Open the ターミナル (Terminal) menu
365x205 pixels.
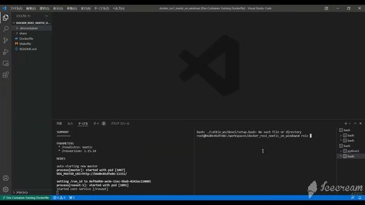click(x=102, y=9)
